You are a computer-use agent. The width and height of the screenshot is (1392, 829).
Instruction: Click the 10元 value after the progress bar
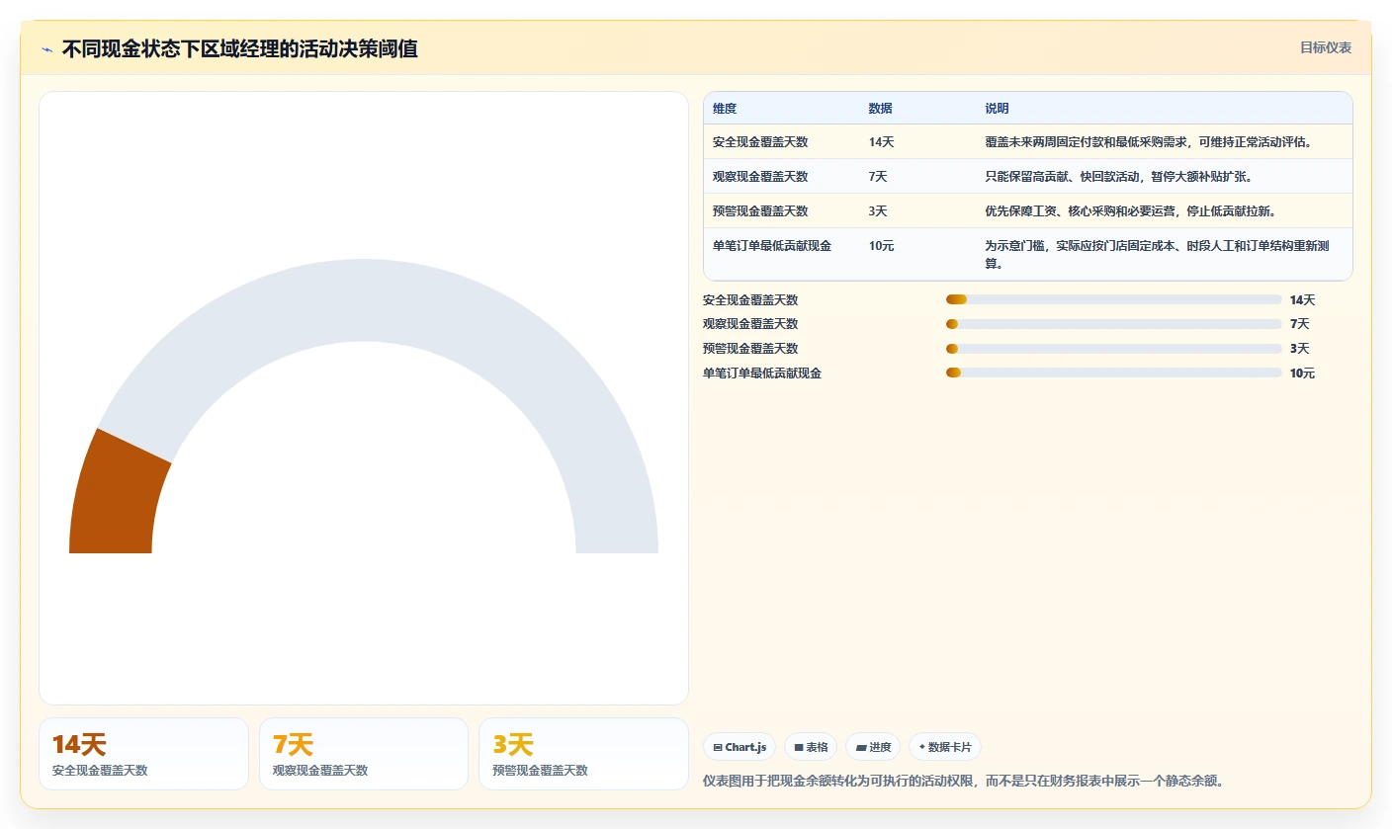[x=1303, y=373]
